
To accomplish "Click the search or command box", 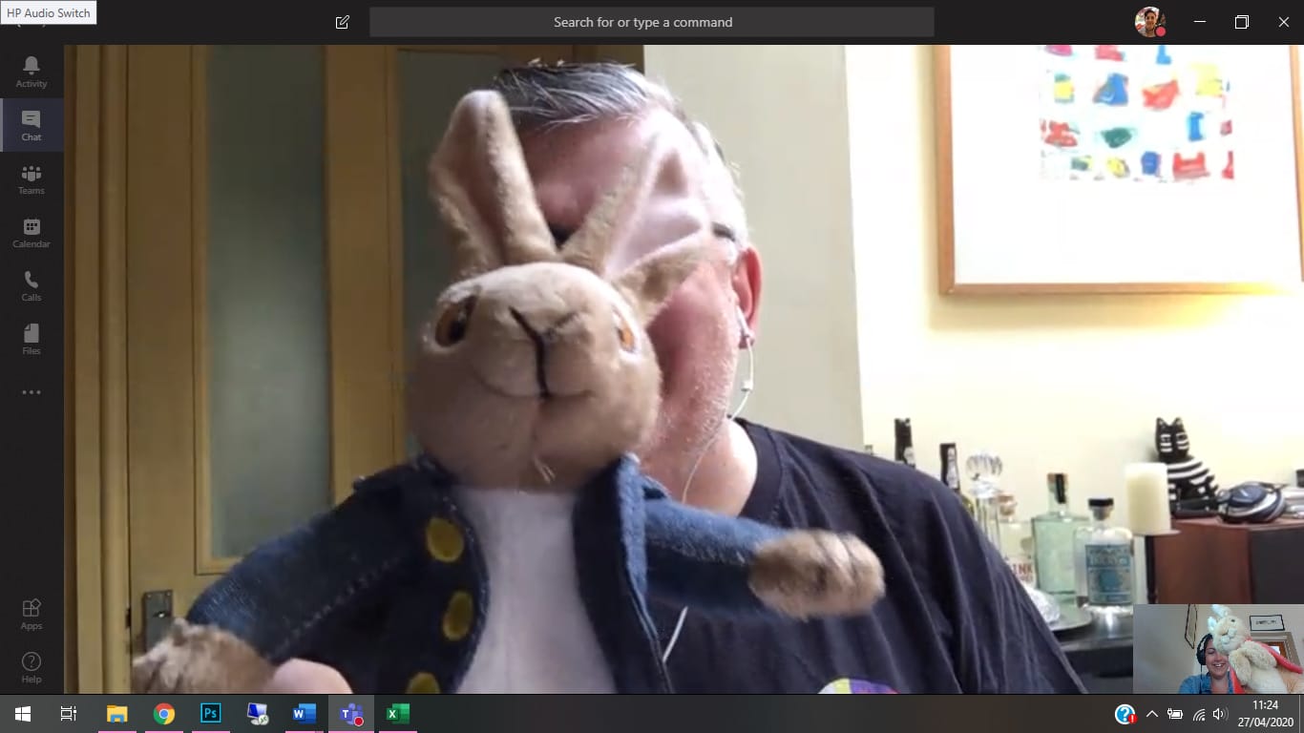I will coord(652,22).
